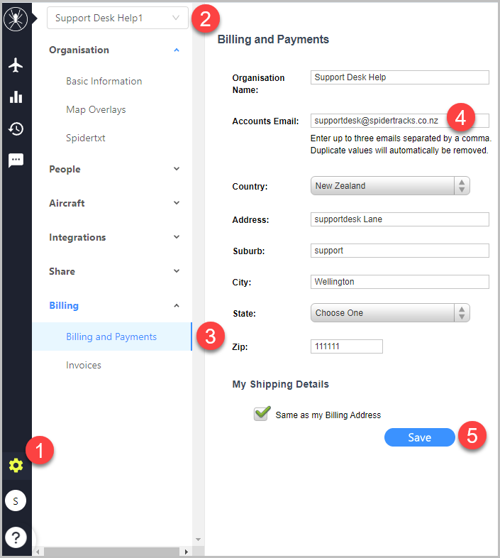Screen dimensions: 500x558
Task: Open the Country dropdown showing New Zealand
Action: (390, 186)
